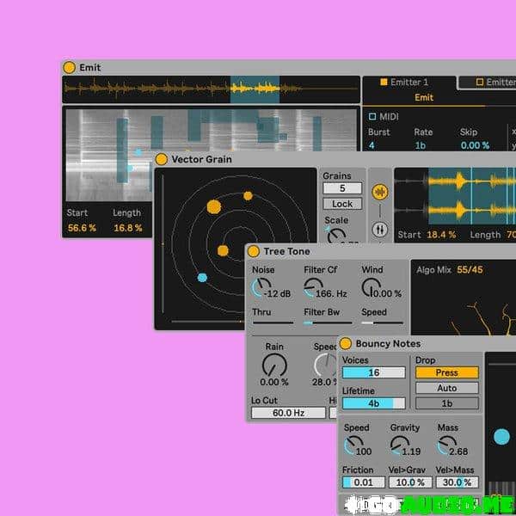
Task: Click the blue grain dot on the orbit display
Action: (202, 278)
